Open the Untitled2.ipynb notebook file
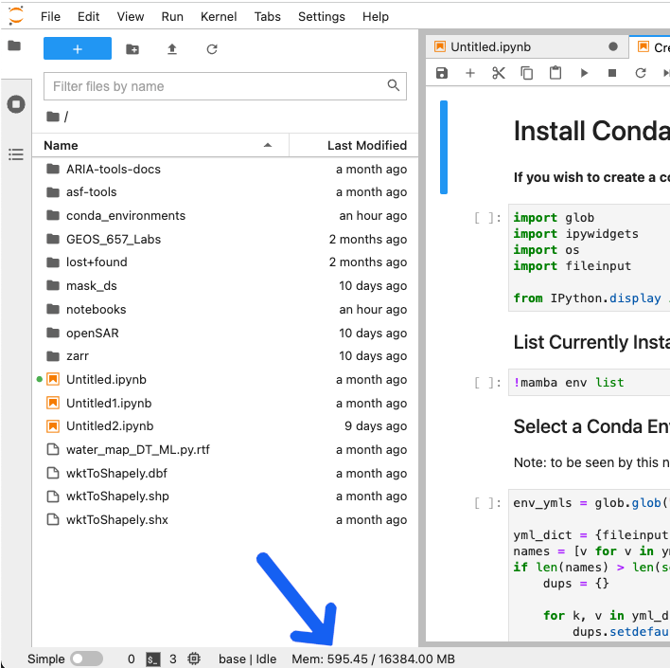Screen dimensions: 670x668 click(109, 426)
